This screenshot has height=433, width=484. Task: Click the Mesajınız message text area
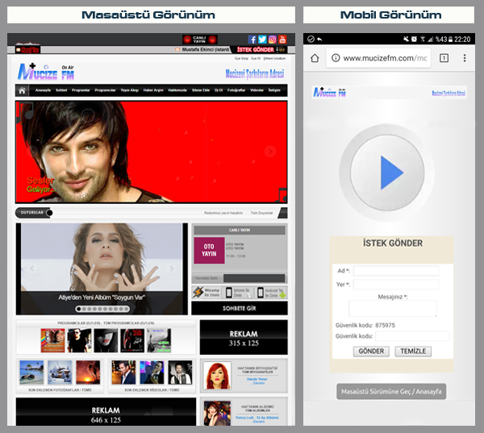coord(393,308)
